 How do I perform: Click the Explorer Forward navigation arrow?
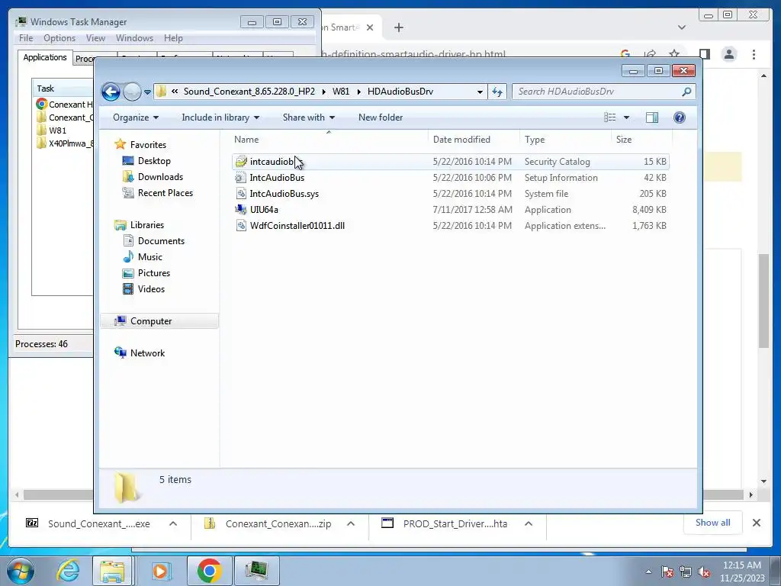click(x=132, y=92)
